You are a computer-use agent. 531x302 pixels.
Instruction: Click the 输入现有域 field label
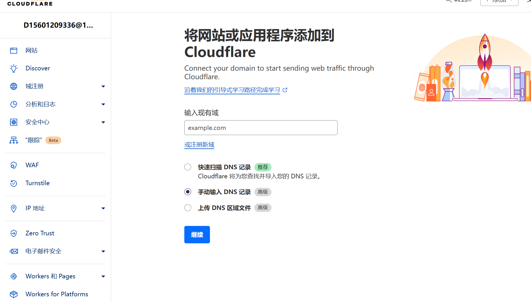point(201,113)
